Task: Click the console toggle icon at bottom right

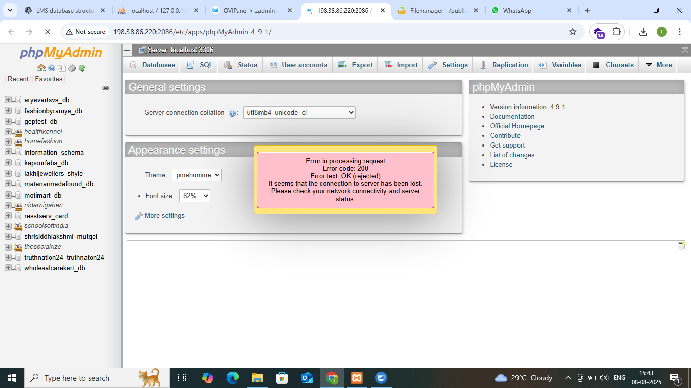Action: pyautogui.click(x=681, y=246)
